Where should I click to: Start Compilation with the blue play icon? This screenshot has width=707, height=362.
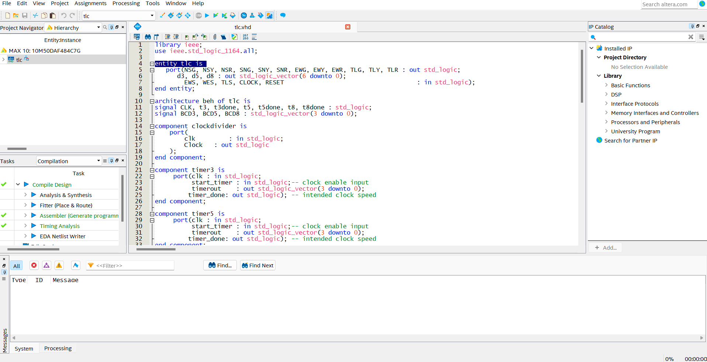pyautogui.click(x=207, y=15)
